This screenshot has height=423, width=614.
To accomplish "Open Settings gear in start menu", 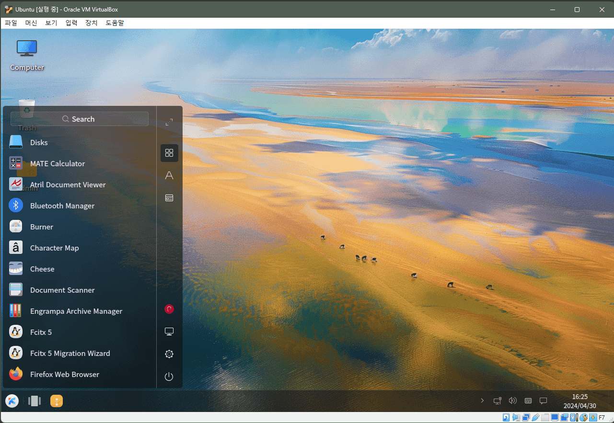I will 169,354.
